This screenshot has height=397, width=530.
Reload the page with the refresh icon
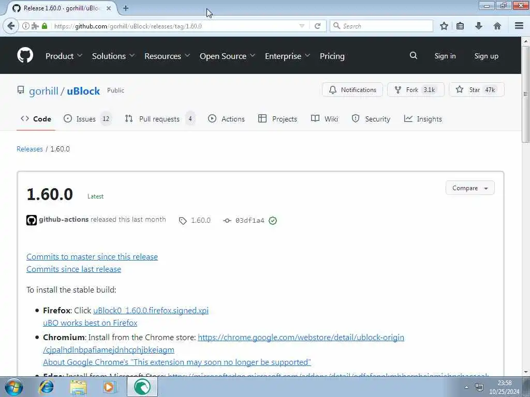pyautogui.click(x=317, y=26)
